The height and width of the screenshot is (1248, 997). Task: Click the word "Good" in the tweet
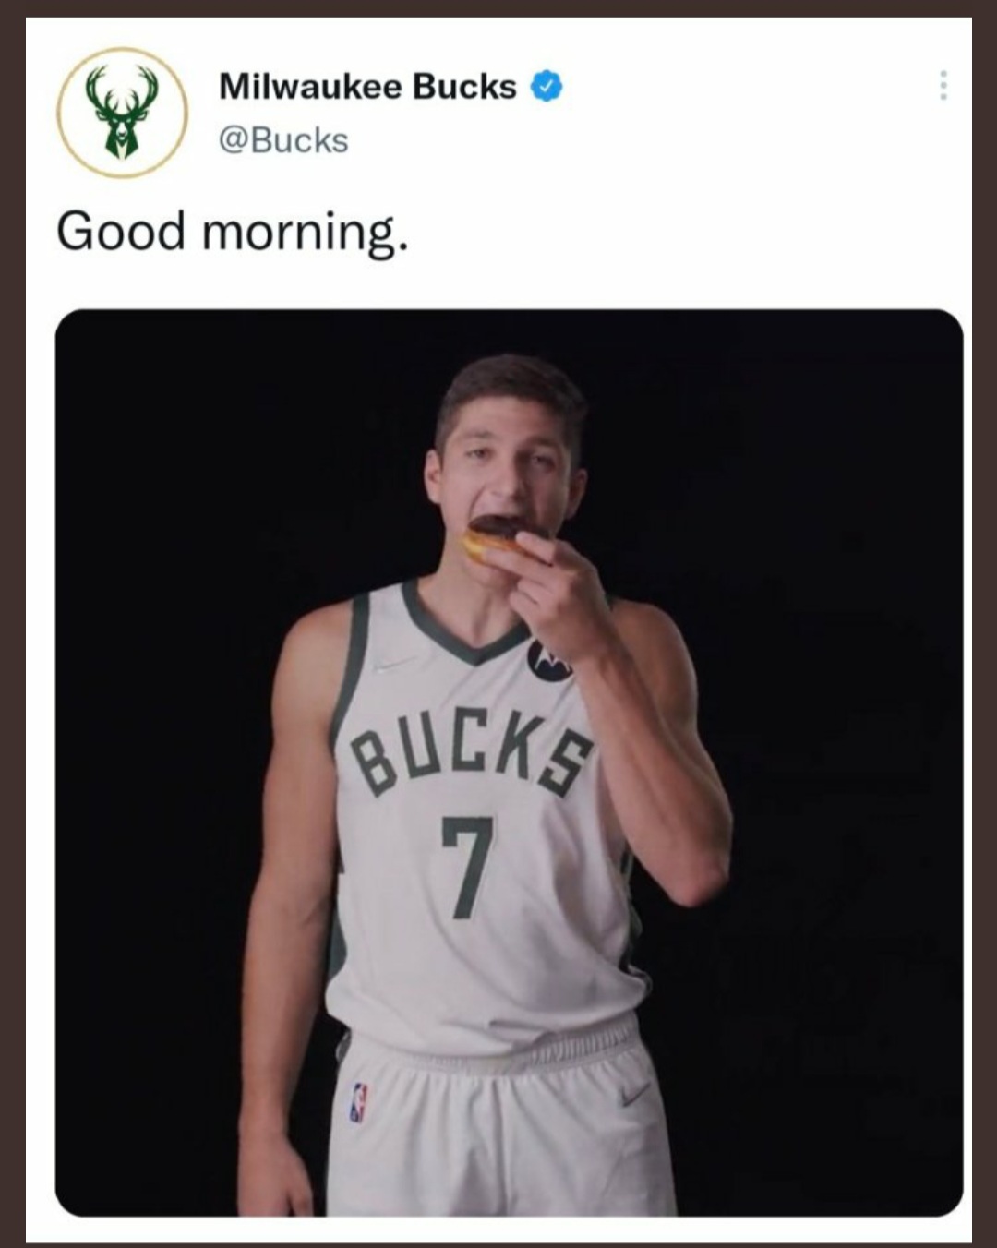click(x=121, y=231)
